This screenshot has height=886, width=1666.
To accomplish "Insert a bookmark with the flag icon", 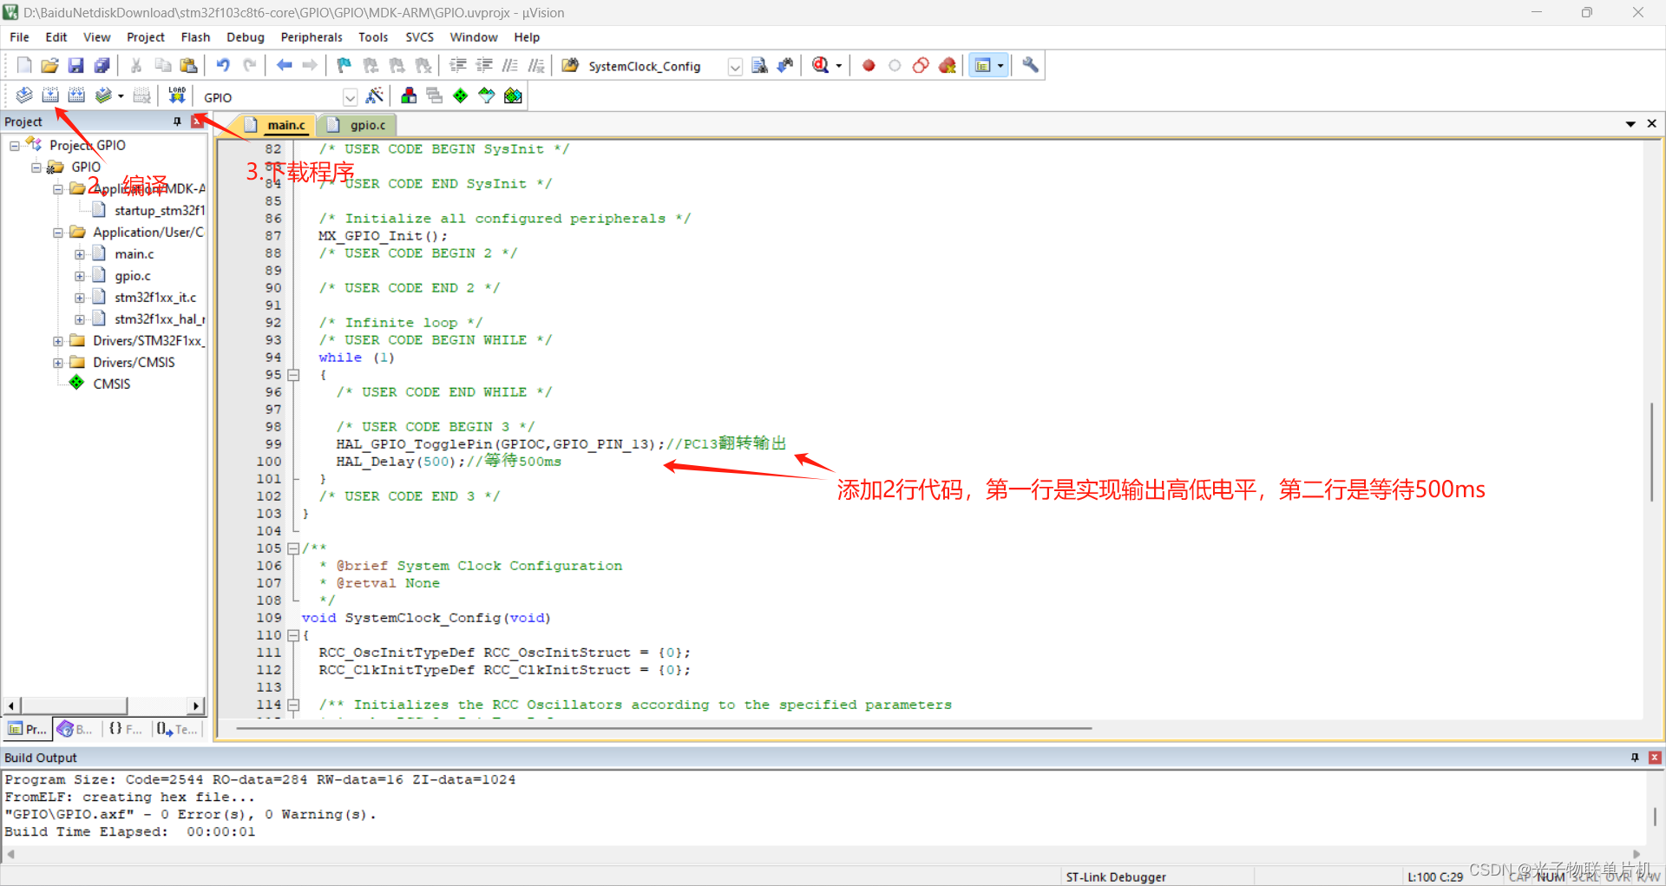I will click(x=344, y=66).
